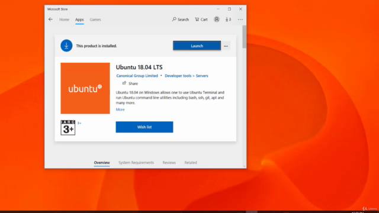The image size is (379, 213).
Task: Close the Microsoft Store window
Action: [x=240, y=9]
